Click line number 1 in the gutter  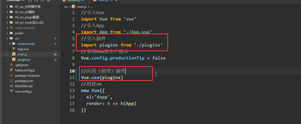point(73,13)
